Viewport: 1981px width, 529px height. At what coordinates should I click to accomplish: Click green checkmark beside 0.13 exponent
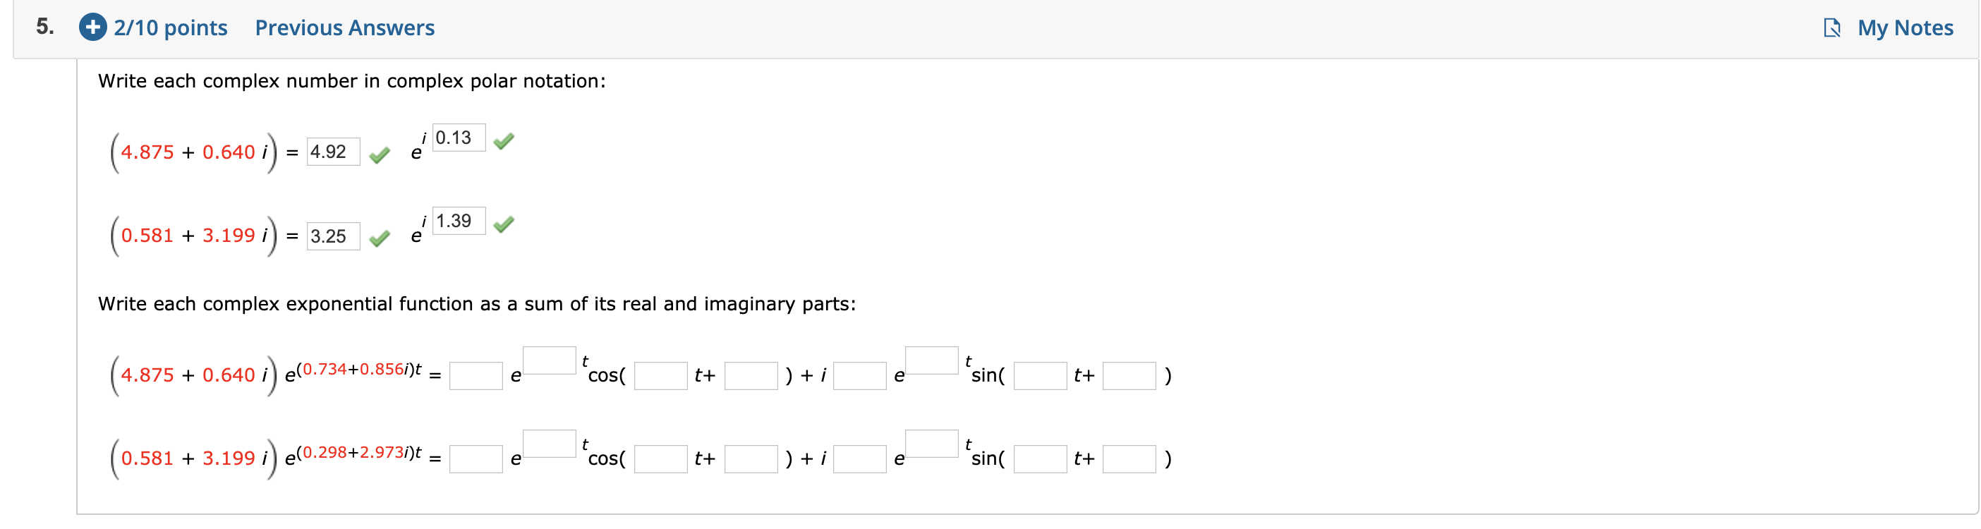click(504, 140)
